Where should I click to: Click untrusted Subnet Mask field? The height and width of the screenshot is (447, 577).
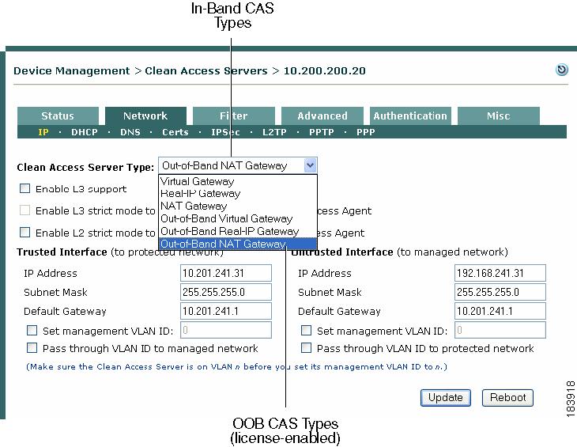(x=500, y=292)
